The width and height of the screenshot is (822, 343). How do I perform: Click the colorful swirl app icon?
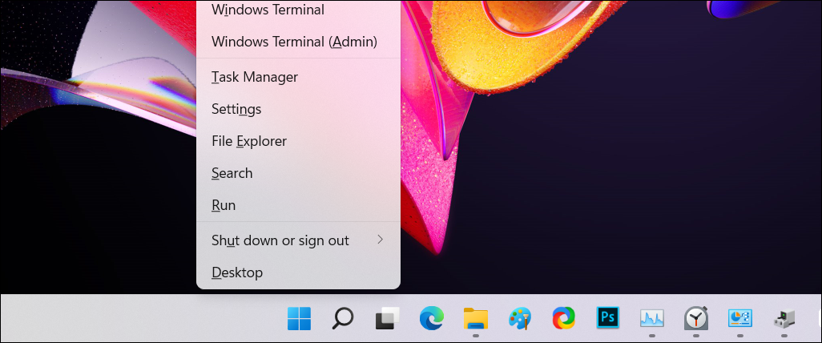click(564, 318)
